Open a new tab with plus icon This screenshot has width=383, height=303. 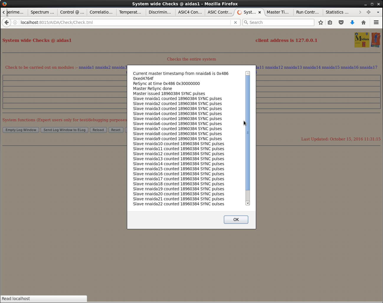(369, 12)
